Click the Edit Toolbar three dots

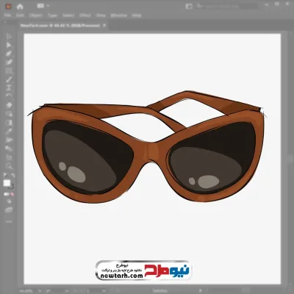coord(9,221)
